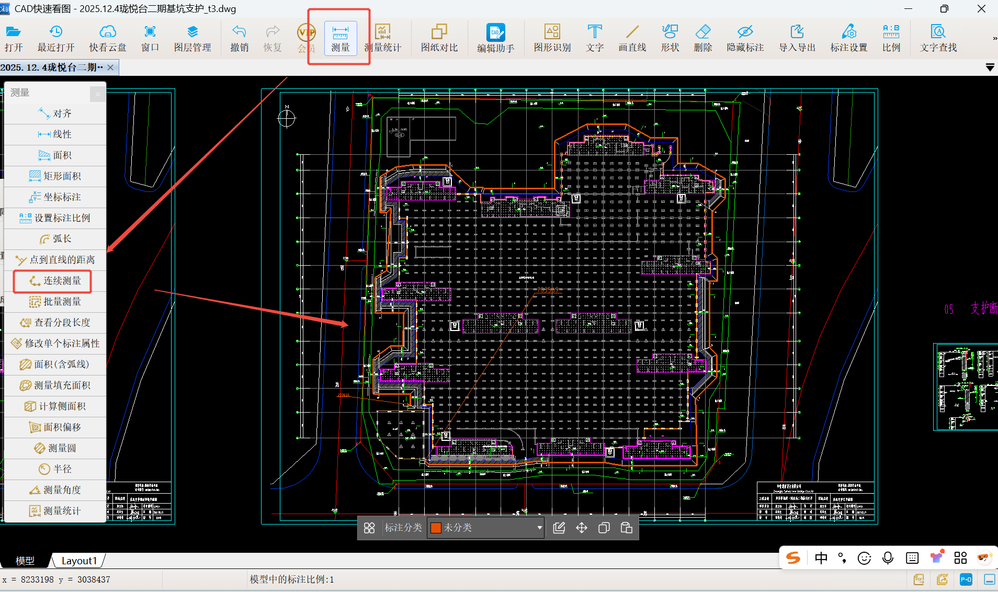998x592 pixels.
Task: Open the document tab list dropdown arrow
Action: 990,67
